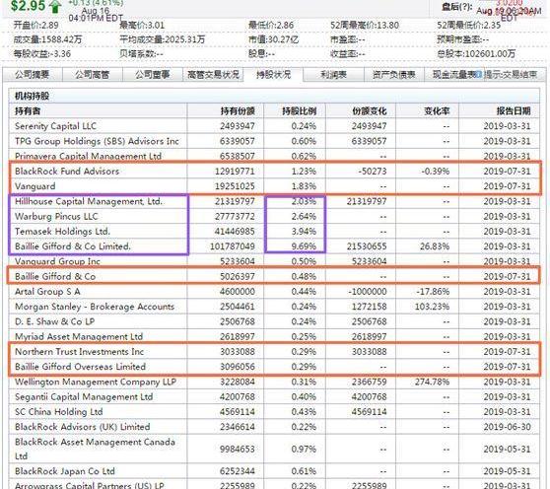The image size is (550, 489).
Task: Click the 52周最高价:13.80 value
Action: click(x=365, y=26)
